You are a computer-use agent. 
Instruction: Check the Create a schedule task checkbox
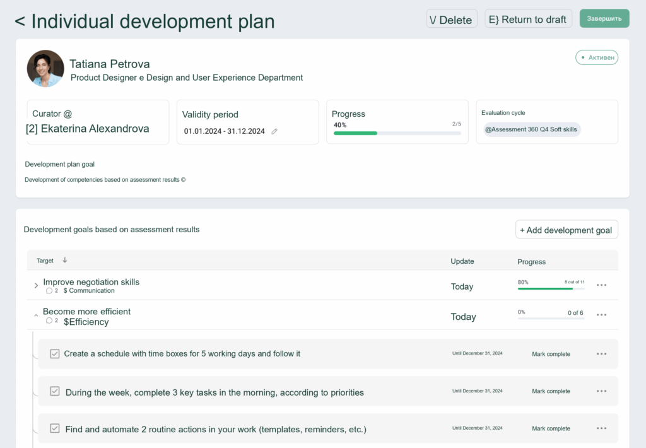pos(55,353)
